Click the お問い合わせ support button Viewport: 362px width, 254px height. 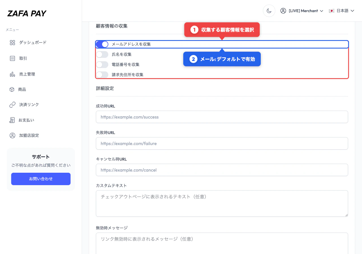pos(41,179)
